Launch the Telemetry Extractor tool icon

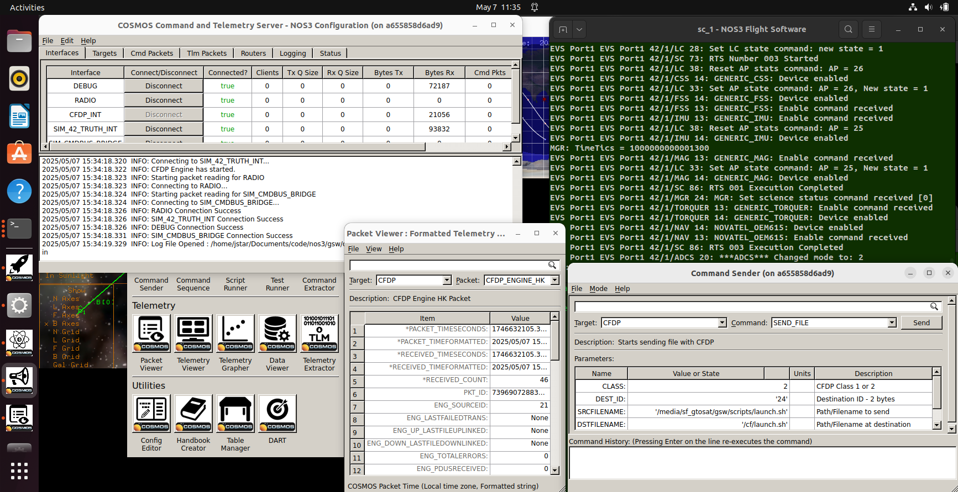pyautogui.click(x=320, y=334)
